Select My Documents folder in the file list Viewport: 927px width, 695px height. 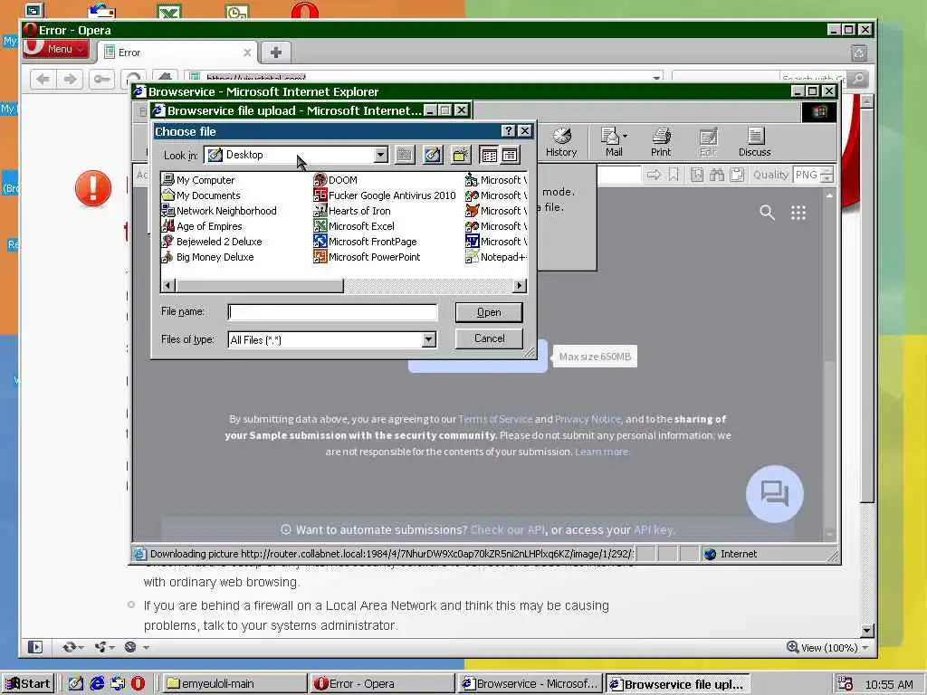tap(201, 195)
